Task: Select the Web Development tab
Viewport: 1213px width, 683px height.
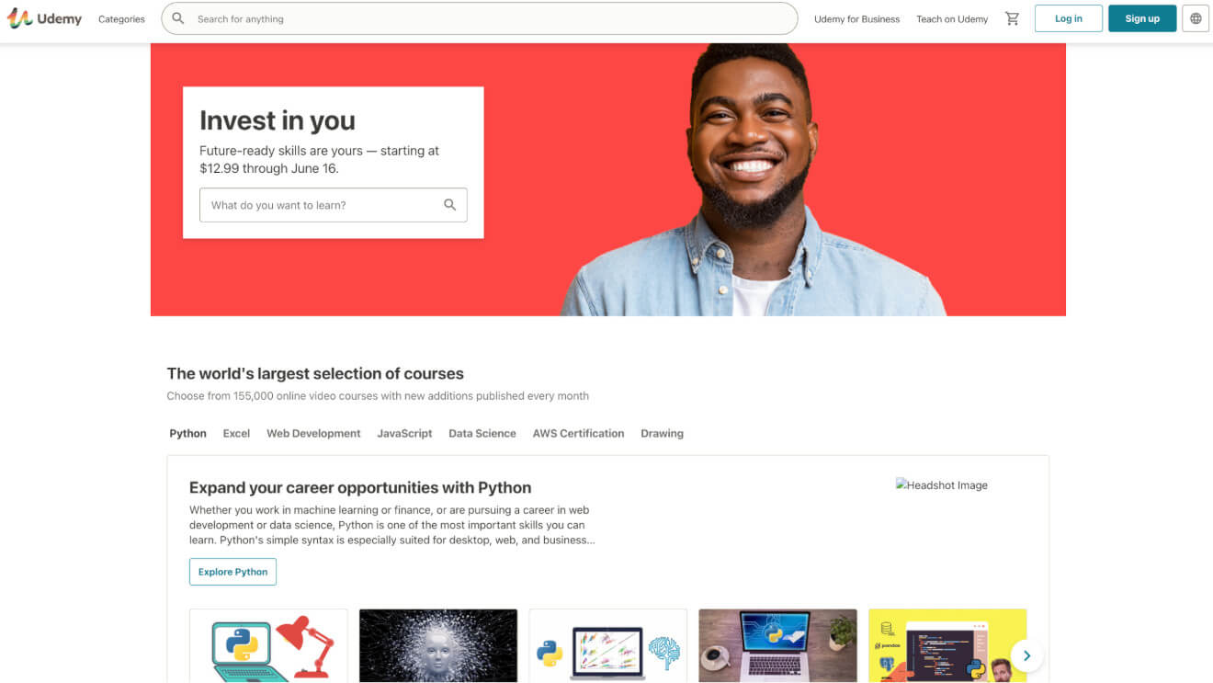Action: point(313,433)
